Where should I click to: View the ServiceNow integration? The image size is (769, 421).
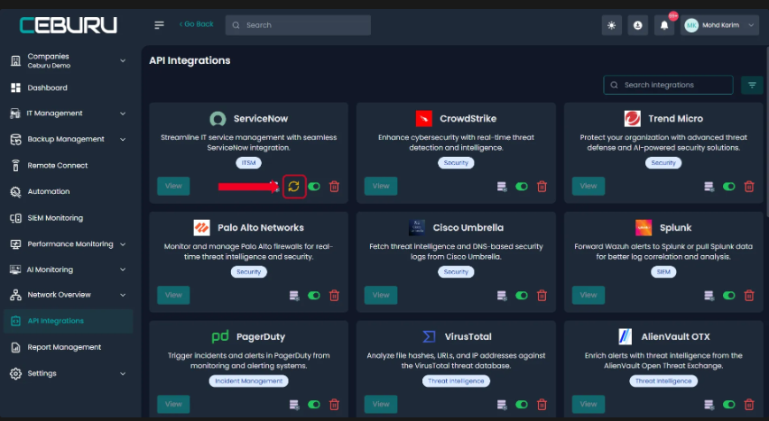(173, 187)
